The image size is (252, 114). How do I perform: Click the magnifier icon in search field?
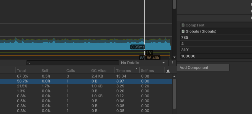click(29, 63)
